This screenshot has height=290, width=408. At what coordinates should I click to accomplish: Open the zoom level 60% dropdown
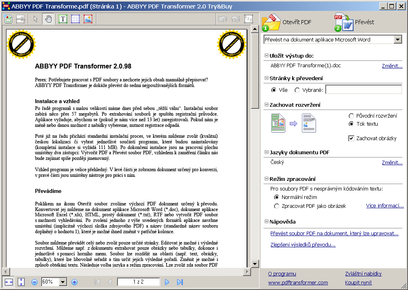pos(63,282)
